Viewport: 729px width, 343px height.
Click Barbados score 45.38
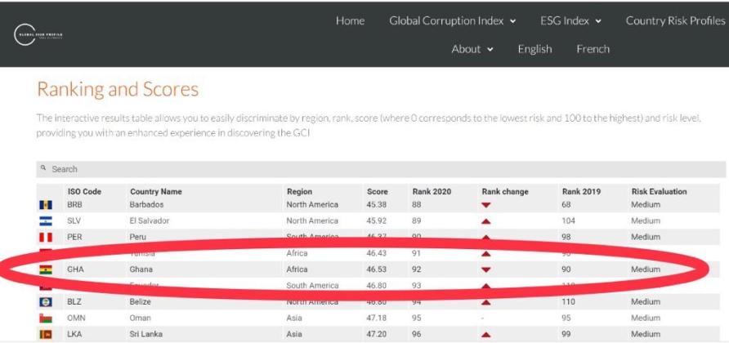[x=376, y=204]
